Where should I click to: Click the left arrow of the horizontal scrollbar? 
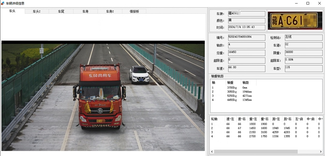tap(212, 152)
